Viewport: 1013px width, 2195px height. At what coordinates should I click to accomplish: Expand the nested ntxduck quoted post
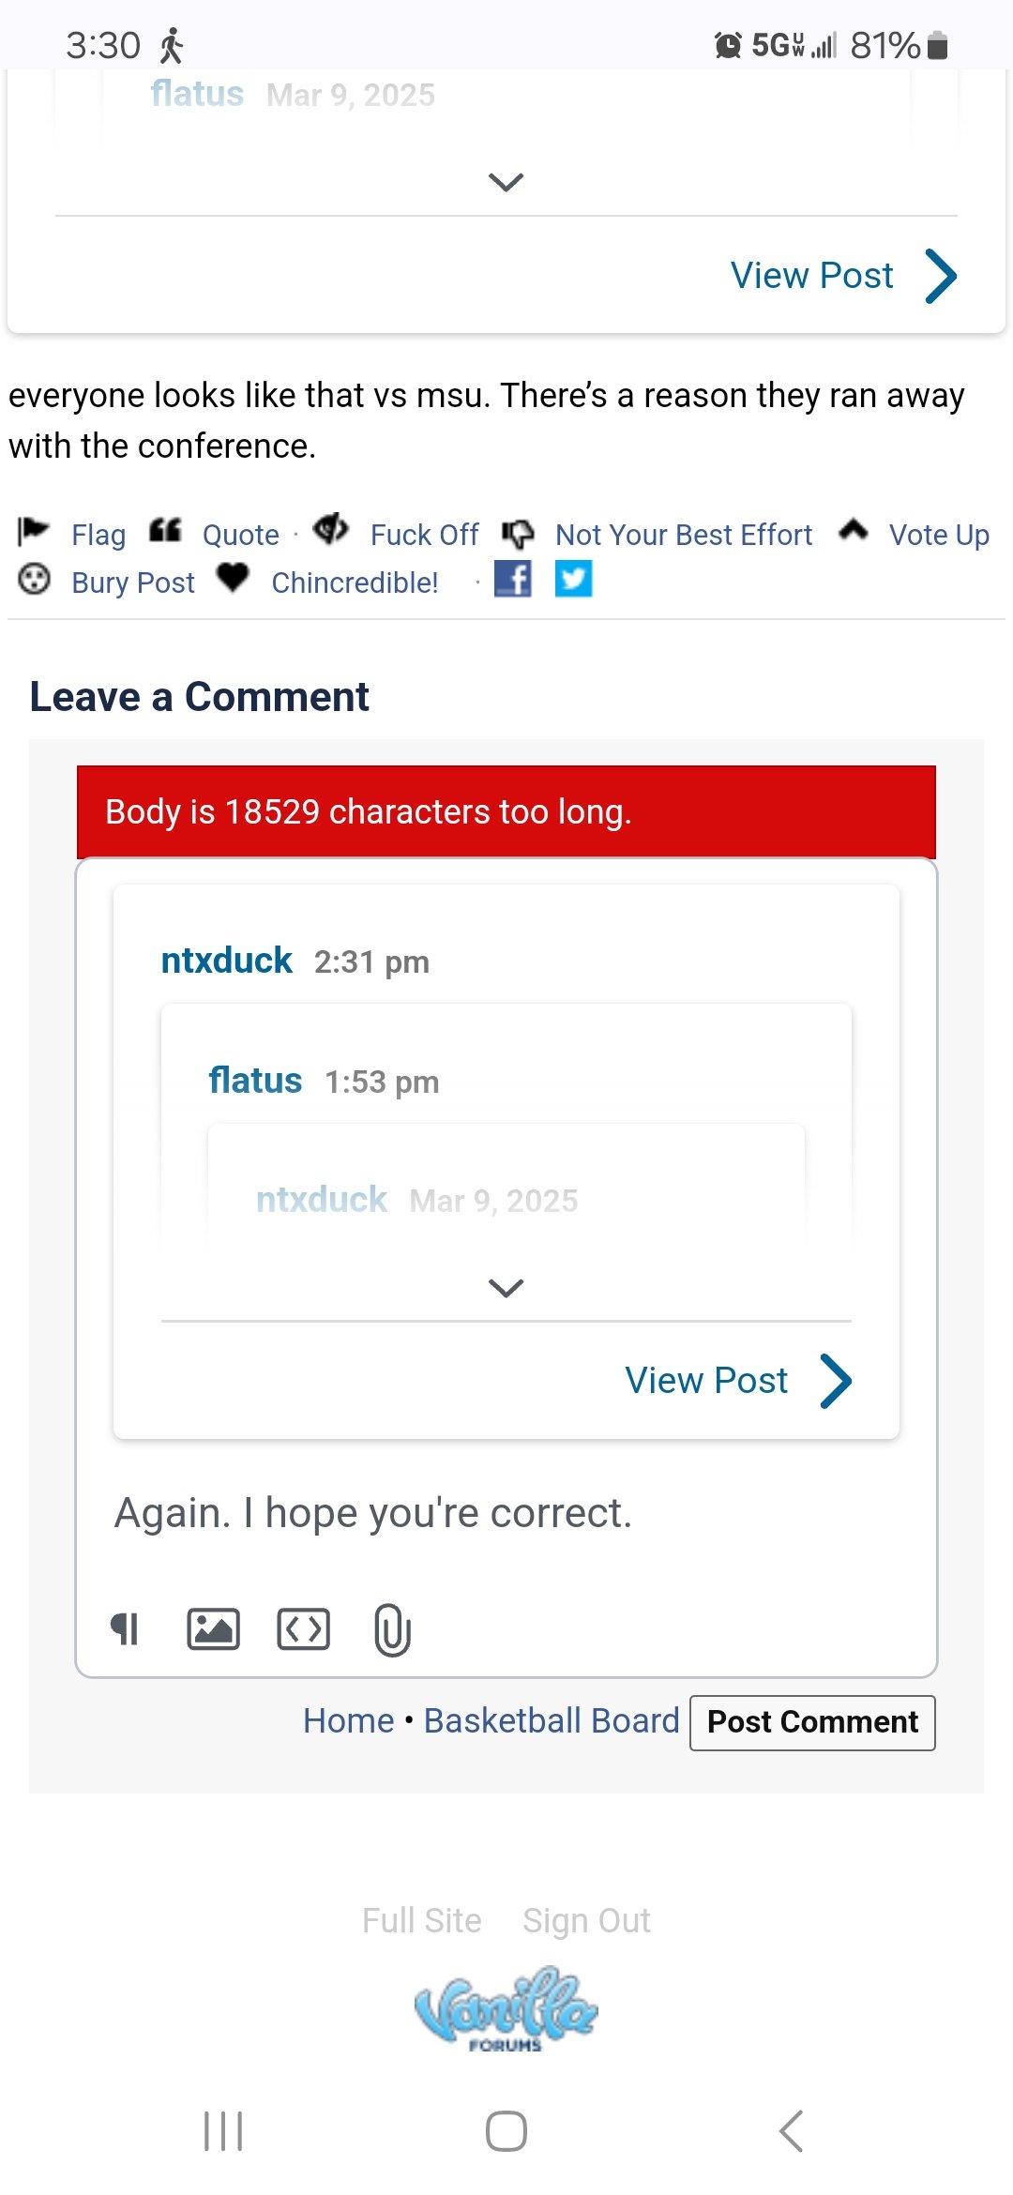(506, 1287)
